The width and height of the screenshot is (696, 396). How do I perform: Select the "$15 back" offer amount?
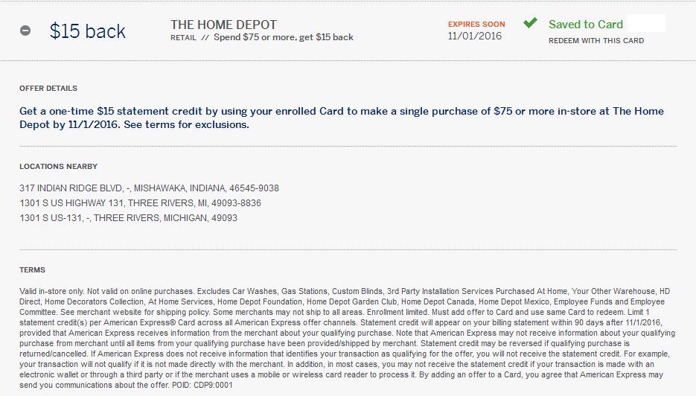(87, 31)
